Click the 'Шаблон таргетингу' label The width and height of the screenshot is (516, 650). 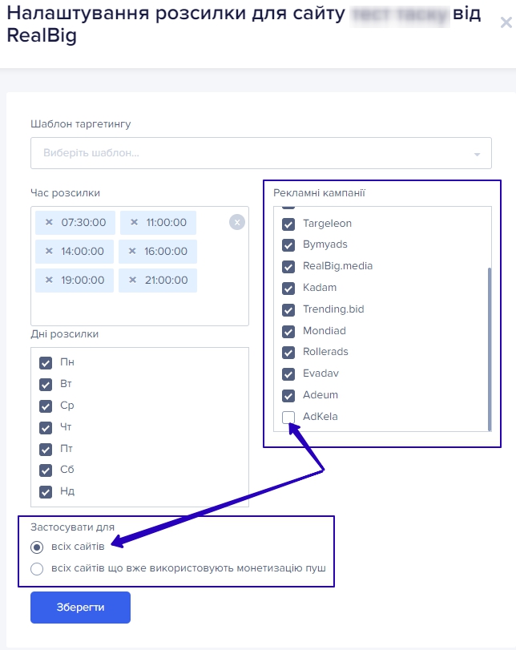[81, 124]
